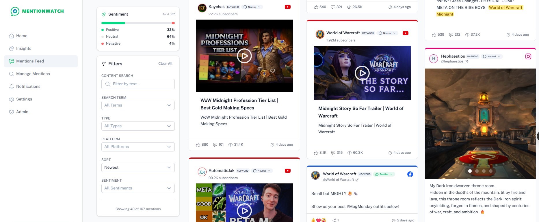539x222 pixels.
Task: Click the Instagram icon on Hephaestios post
Action: click(528, 56)
